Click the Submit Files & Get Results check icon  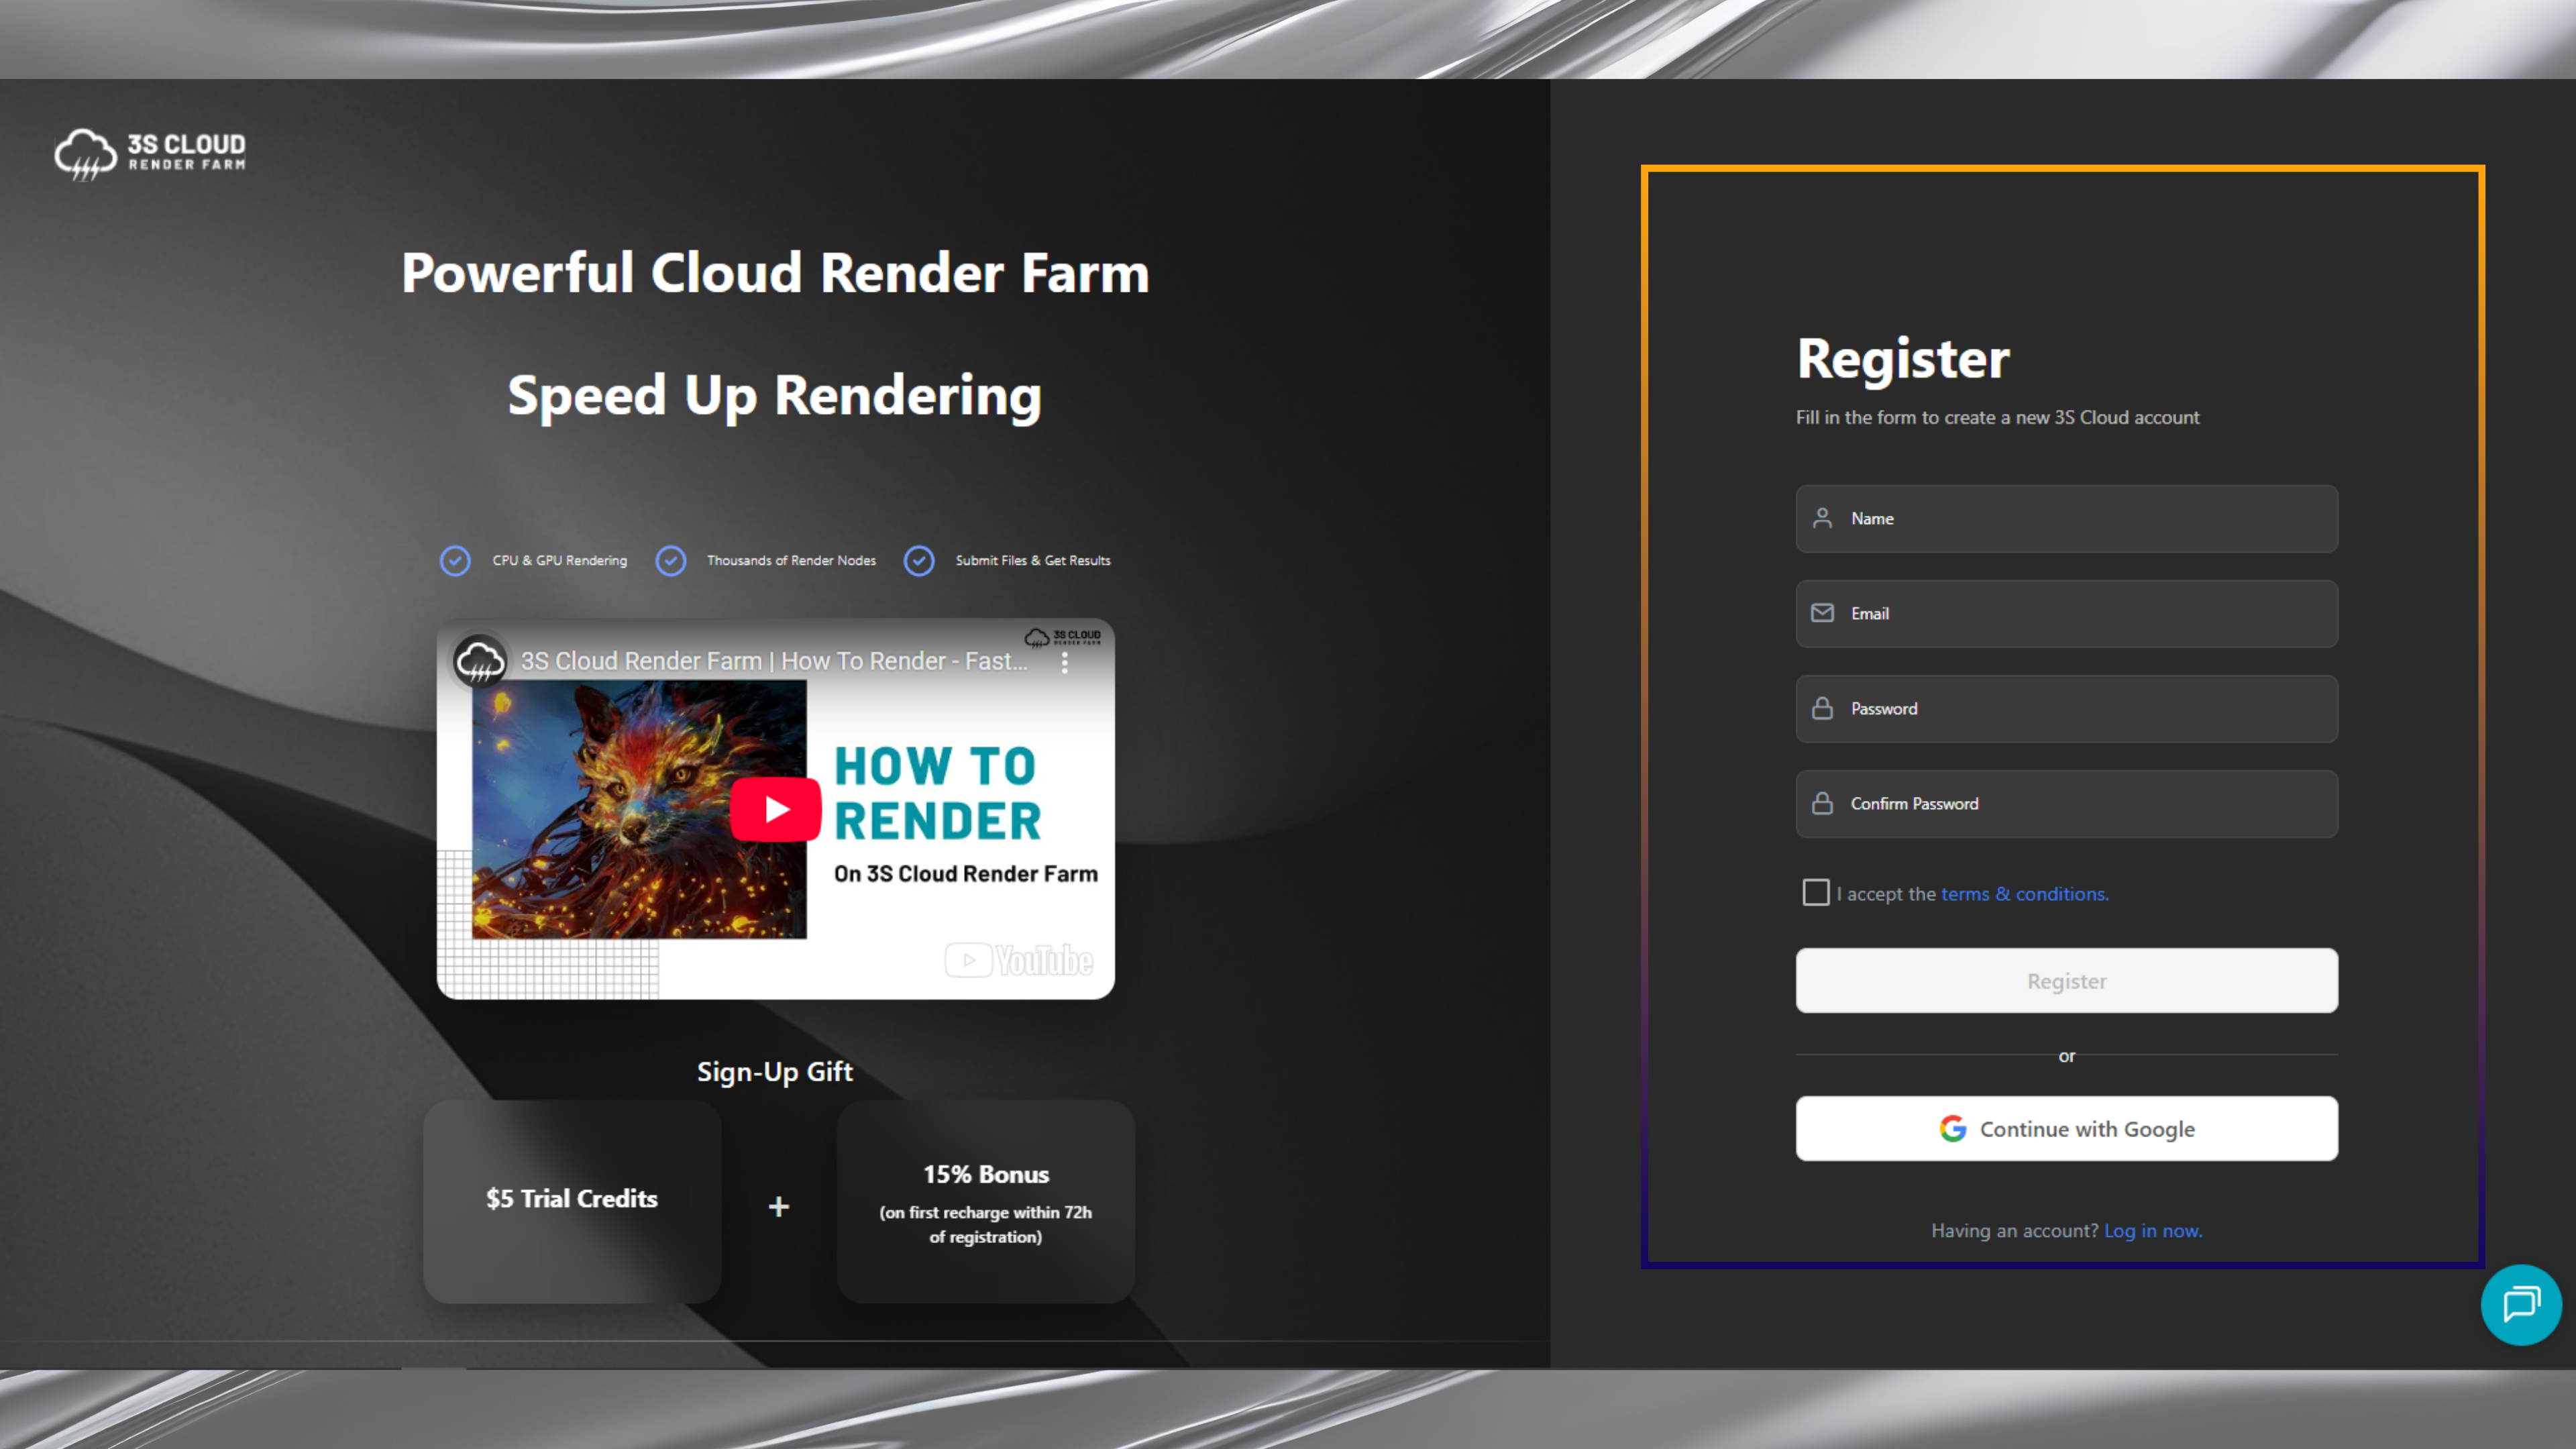click(919, 561)
